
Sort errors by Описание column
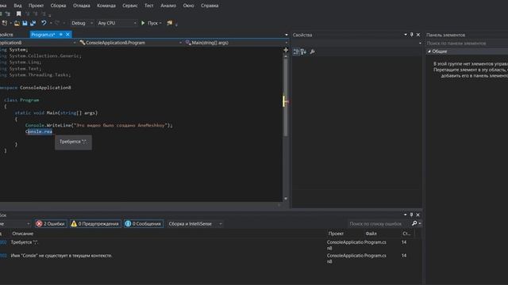23,234
